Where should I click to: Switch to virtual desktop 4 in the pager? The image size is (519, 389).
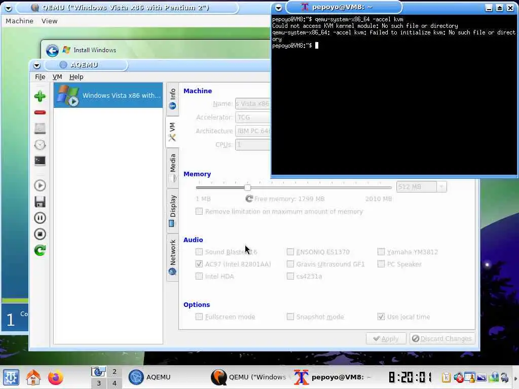[x=114, y=383]
